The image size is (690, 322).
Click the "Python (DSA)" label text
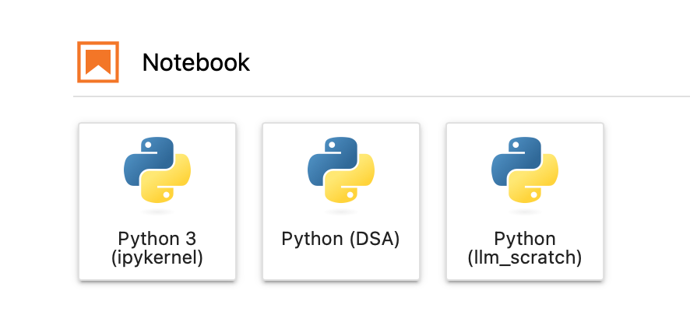point(340,240)
